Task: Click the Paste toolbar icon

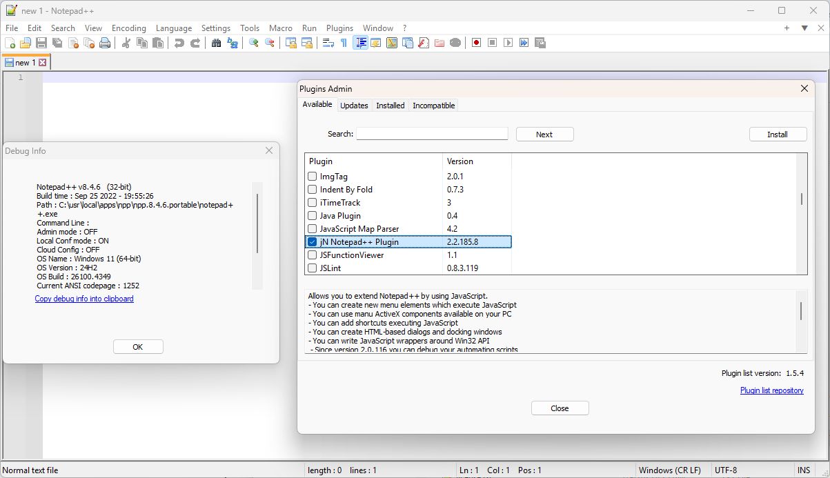Action: pos(158,43)
